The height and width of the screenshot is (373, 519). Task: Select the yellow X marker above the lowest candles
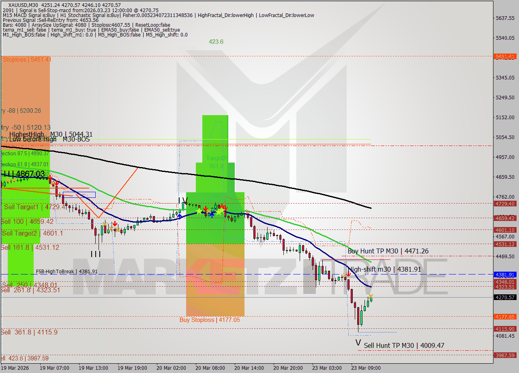pyautogui.click(x=371, y=296)
